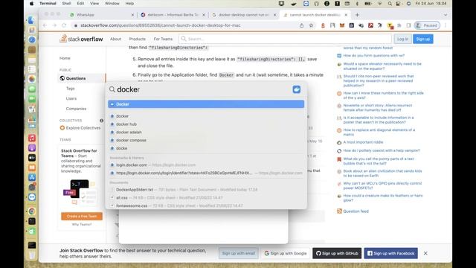Viewport: 476px width, 268px height.
Task: Sign up with Google
Action: 286,253
